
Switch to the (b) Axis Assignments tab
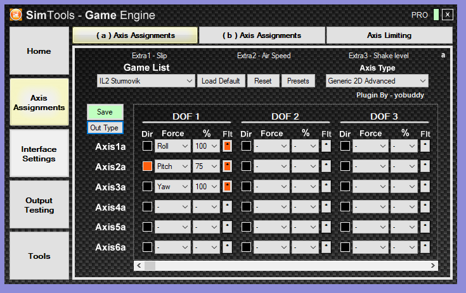coord(262,35)
